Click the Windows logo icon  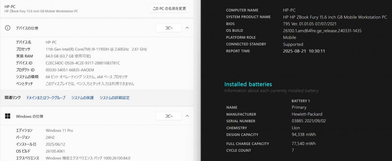[x=8, y=116]
